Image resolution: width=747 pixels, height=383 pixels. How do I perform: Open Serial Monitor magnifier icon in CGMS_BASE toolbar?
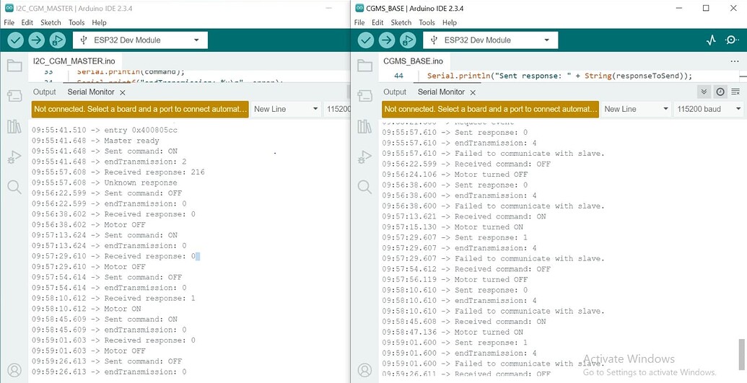pos(732,40)
